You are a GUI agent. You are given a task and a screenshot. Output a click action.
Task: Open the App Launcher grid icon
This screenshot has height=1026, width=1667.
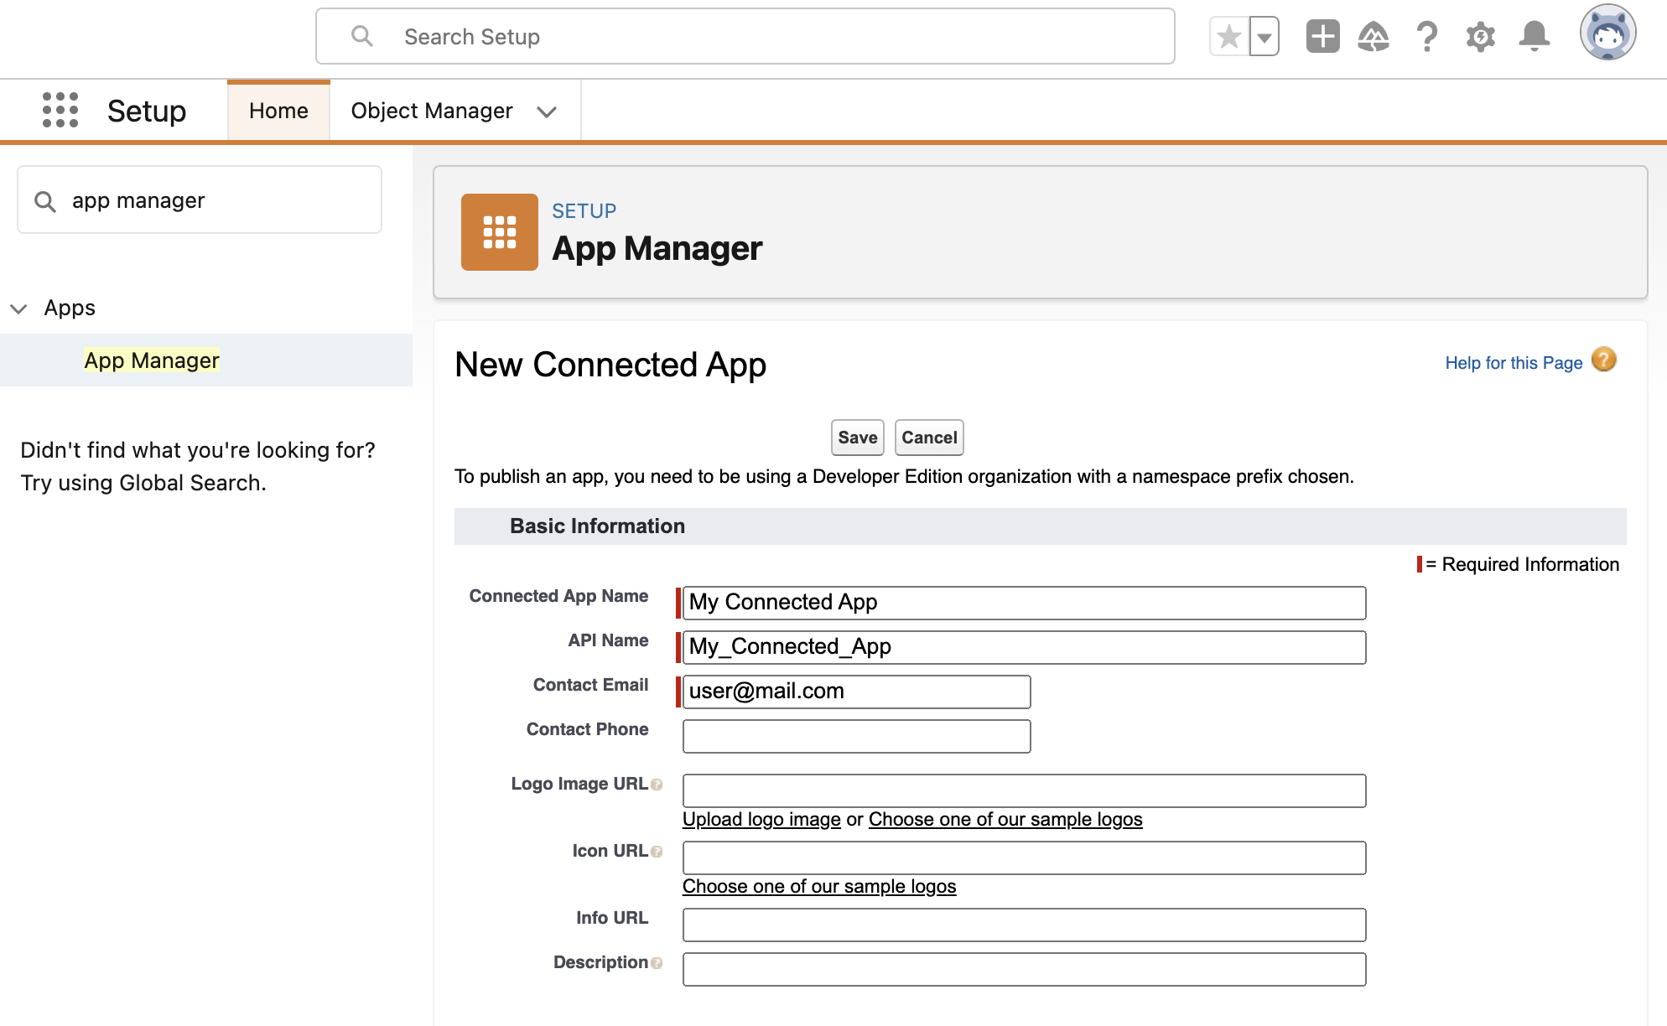click(60, 110)
